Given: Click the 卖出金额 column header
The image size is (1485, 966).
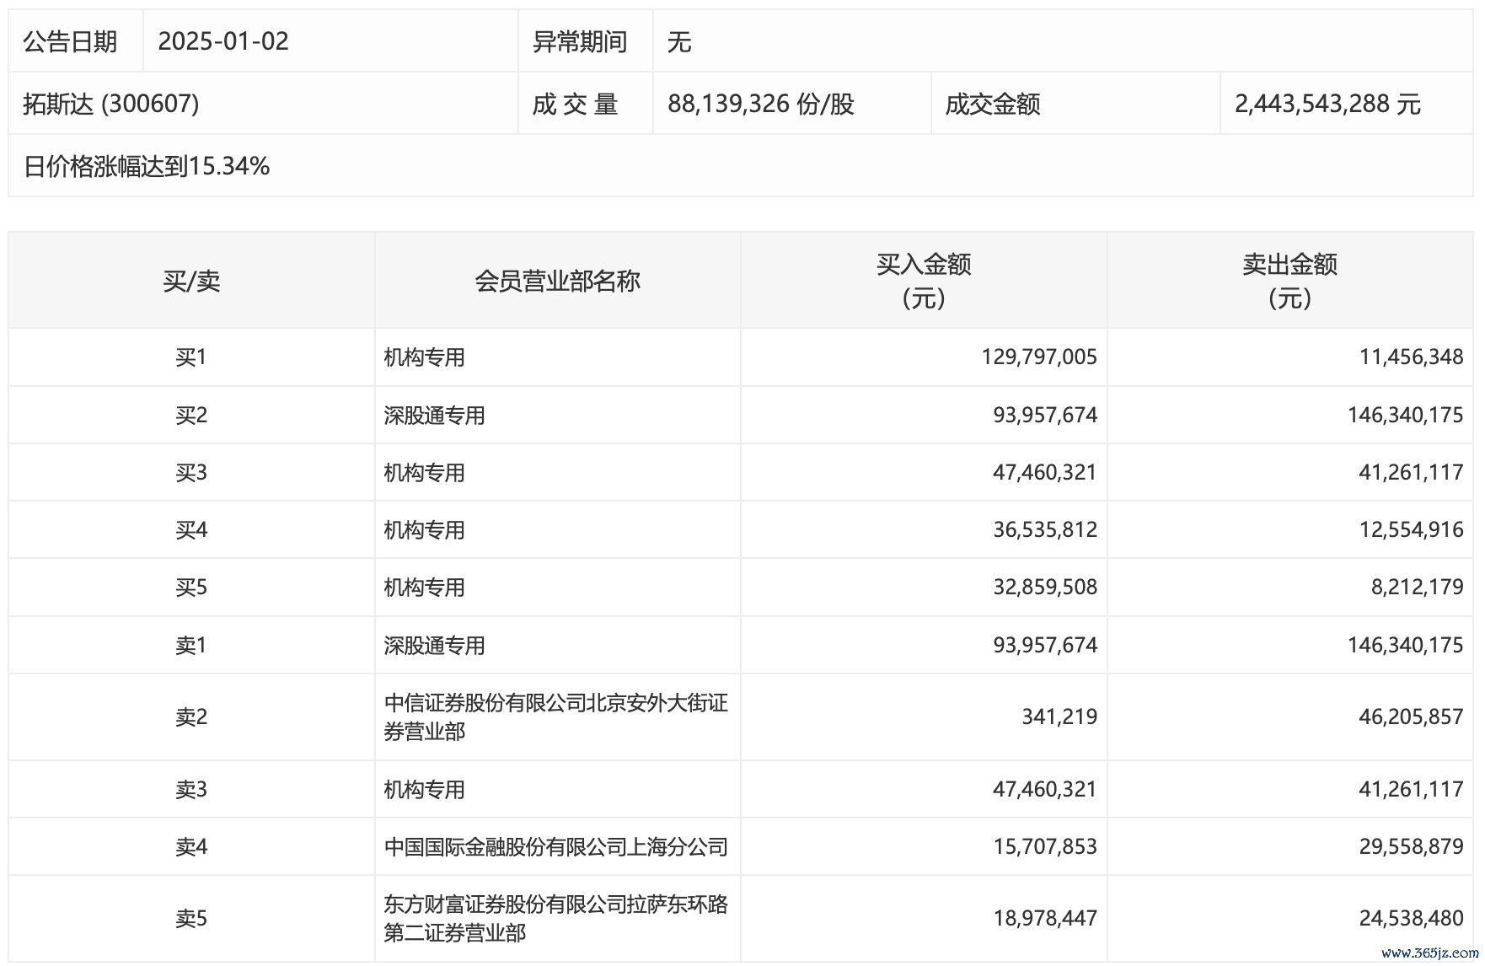Looking at the screenshot, I should point(1289,281).
